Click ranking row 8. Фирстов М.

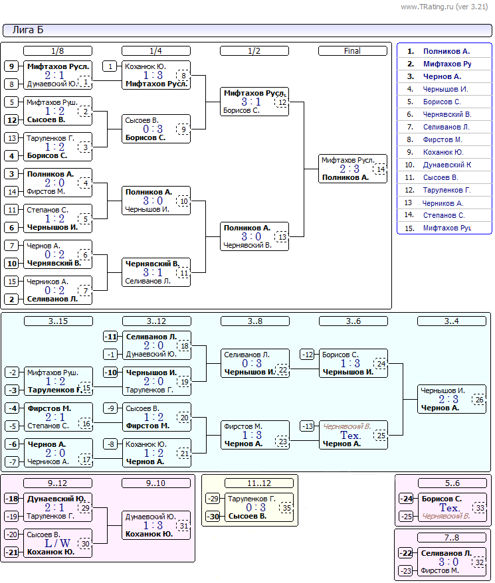point(445,140)
